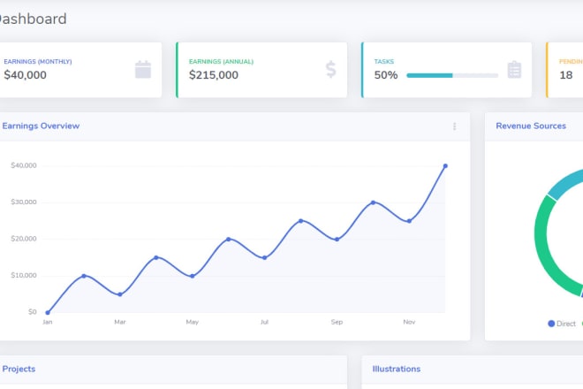Image resolution: width=583 pixels, height=389 pixels.
Task: Click the teal segment of the donut chart
Action: point(565,184)
